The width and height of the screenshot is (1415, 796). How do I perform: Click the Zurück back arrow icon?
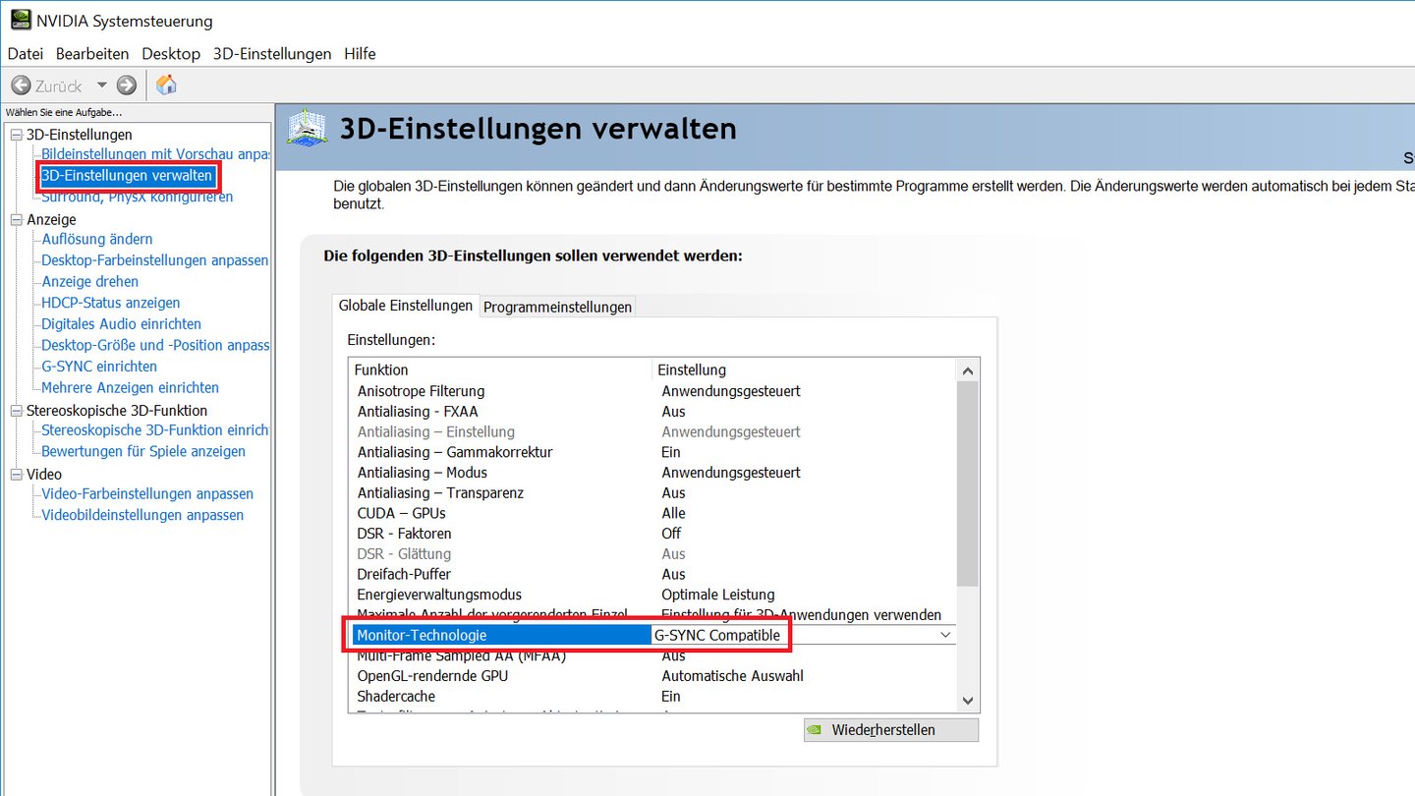[22, 85]
